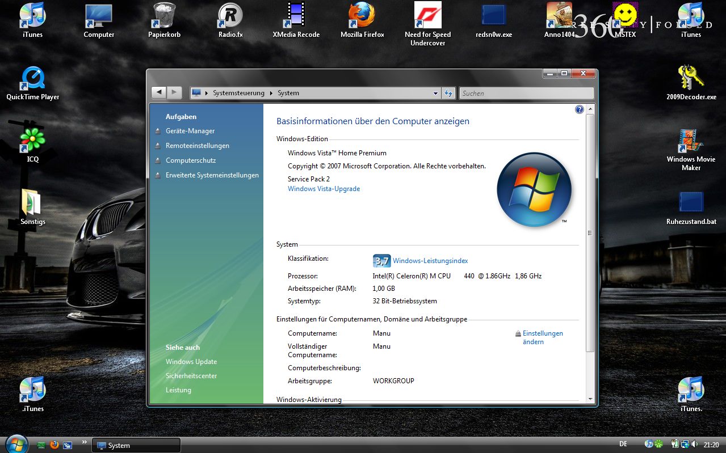Open Leistung link in sidebar
The width and height of the screenshot is (726, 453).
(x=178, y=390)
